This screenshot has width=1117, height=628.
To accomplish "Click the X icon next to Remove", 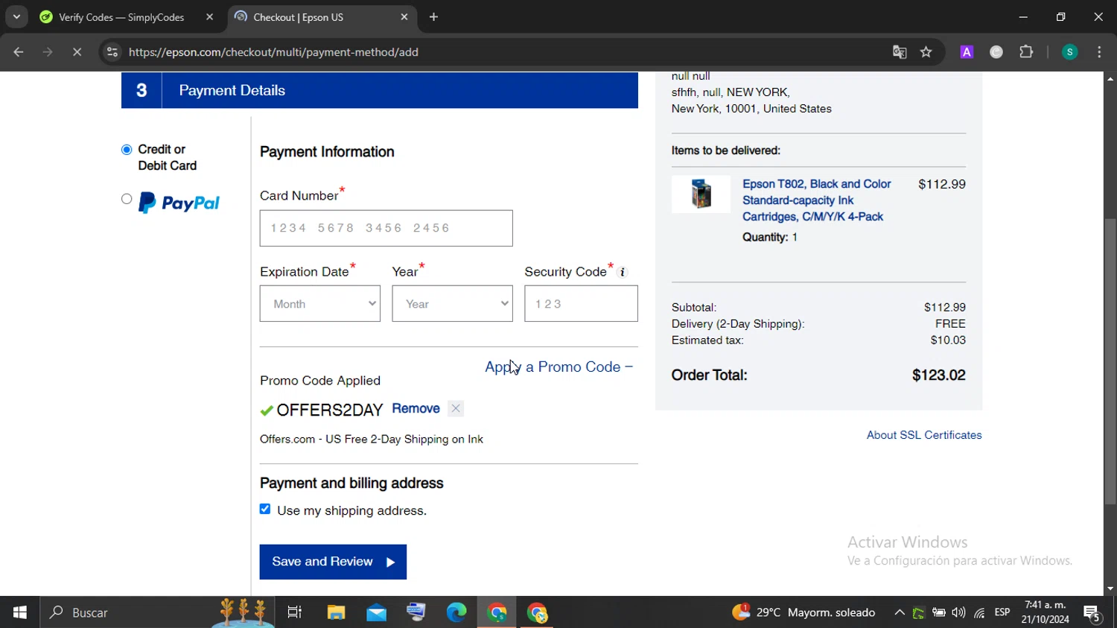I will tap(456, 408).
